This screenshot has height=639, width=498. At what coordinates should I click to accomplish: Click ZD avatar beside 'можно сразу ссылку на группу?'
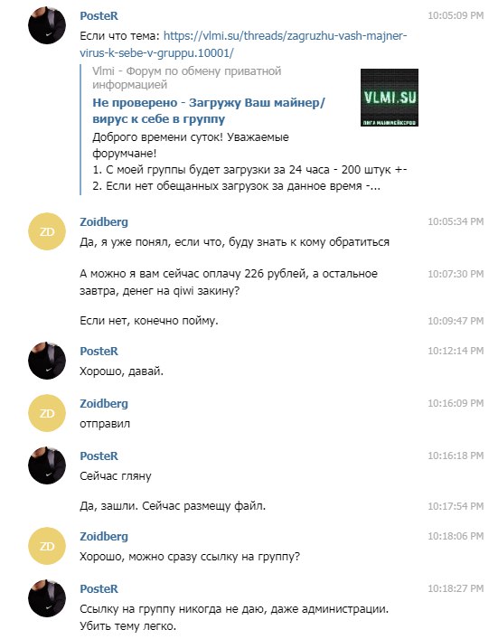click(47, 546)
